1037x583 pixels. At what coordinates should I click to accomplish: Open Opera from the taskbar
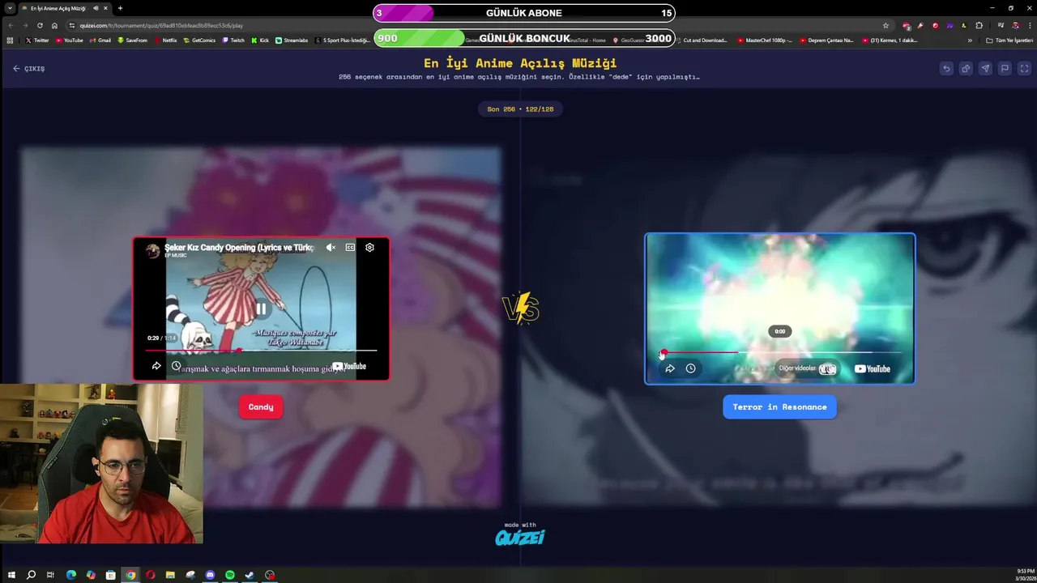coord(151,575)
